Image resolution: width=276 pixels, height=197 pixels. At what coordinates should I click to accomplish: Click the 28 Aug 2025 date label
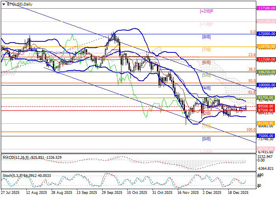click(62, 193)
